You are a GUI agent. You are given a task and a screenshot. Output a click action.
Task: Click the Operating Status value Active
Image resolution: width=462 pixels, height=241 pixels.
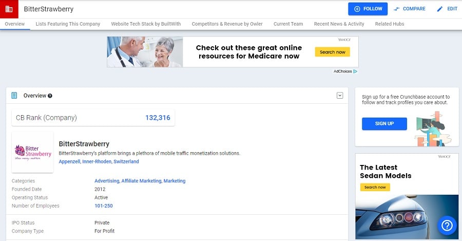coord(101,197)
